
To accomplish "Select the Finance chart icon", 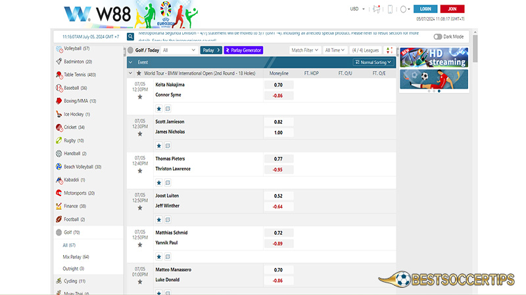I will coord(59,206).
